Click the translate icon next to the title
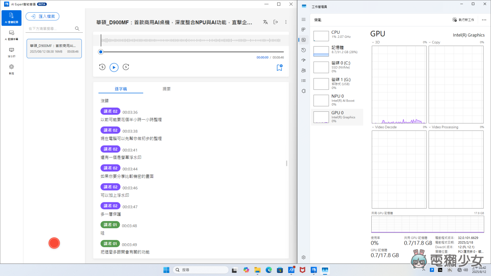 (x=266, y=22)
